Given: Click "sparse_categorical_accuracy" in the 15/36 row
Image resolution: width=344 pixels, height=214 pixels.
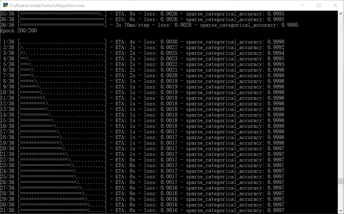Looking at the screenshot, I should (x=224, y=120).
